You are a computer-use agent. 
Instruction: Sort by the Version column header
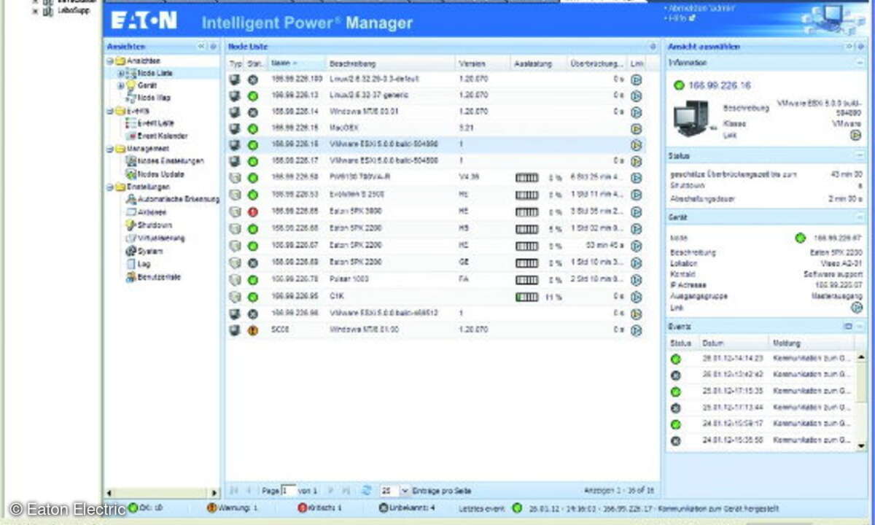click(x=482, y=63)
